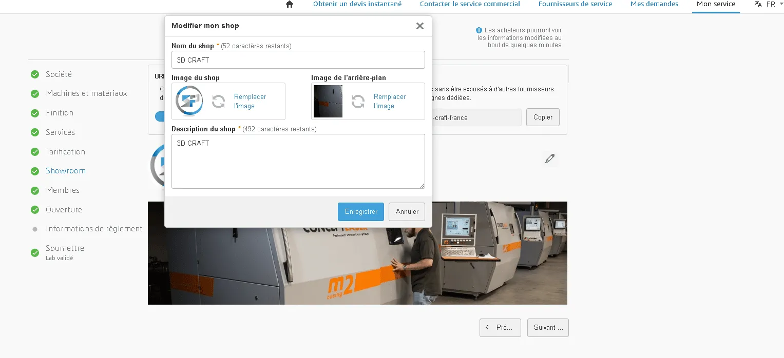Image resolution: width=784 pixels, height=358 pixels.
Task: Click the home icon in the top navigation
Action: click(x=289, y=4)
